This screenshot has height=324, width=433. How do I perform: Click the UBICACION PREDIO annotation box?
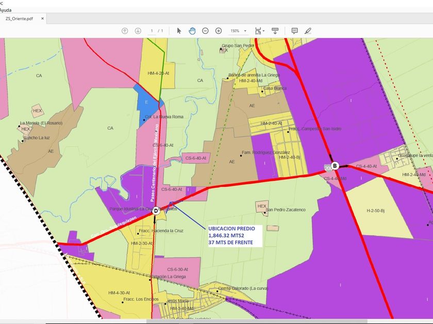235,236
